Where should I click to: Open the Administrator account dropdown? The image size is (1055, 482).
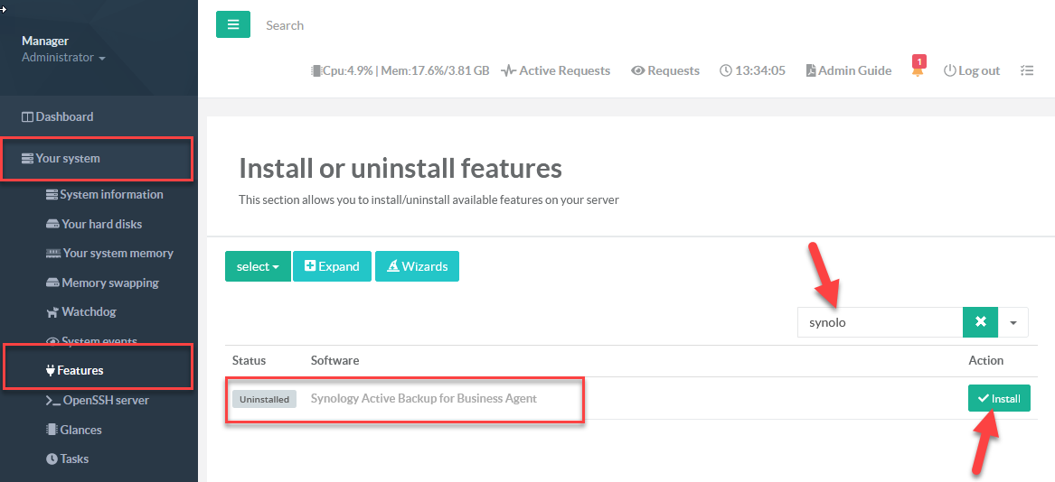tap(63, 58)
